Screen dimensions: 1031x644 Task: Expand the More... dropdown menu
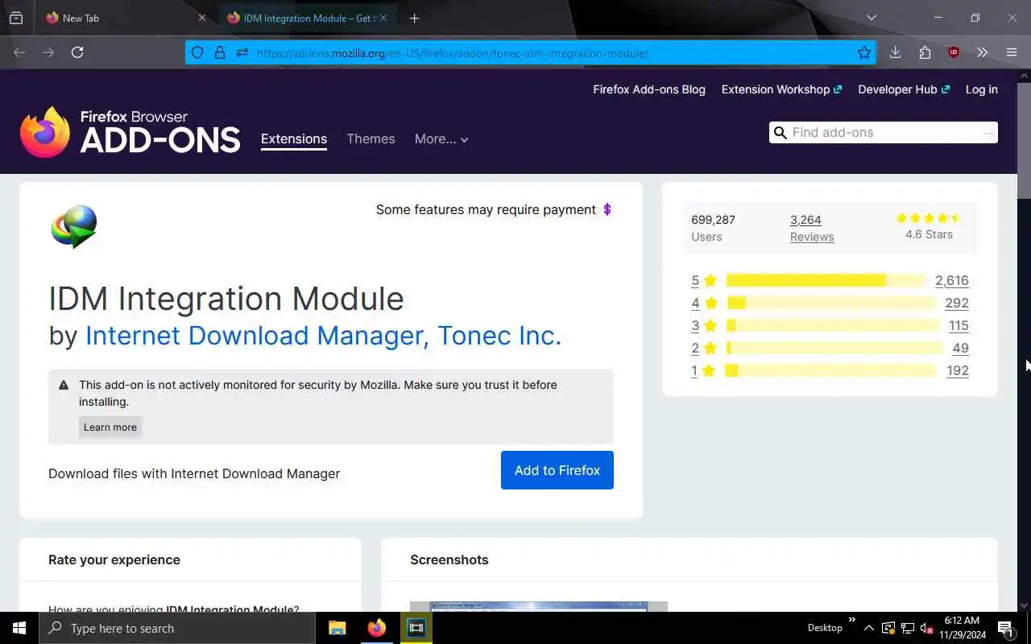click(x=441, y=139)
